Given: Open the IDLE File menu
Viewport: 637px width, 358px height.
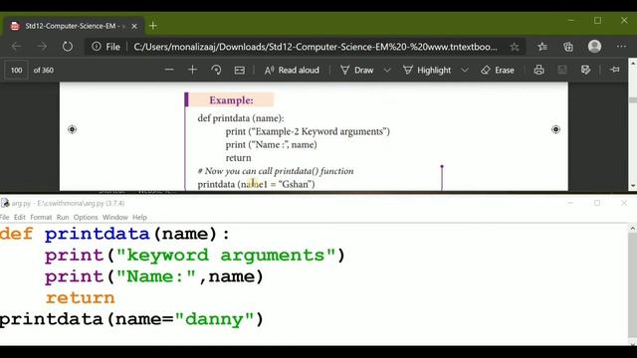Looking at the screenshot, I should click(x=4, y=217).
